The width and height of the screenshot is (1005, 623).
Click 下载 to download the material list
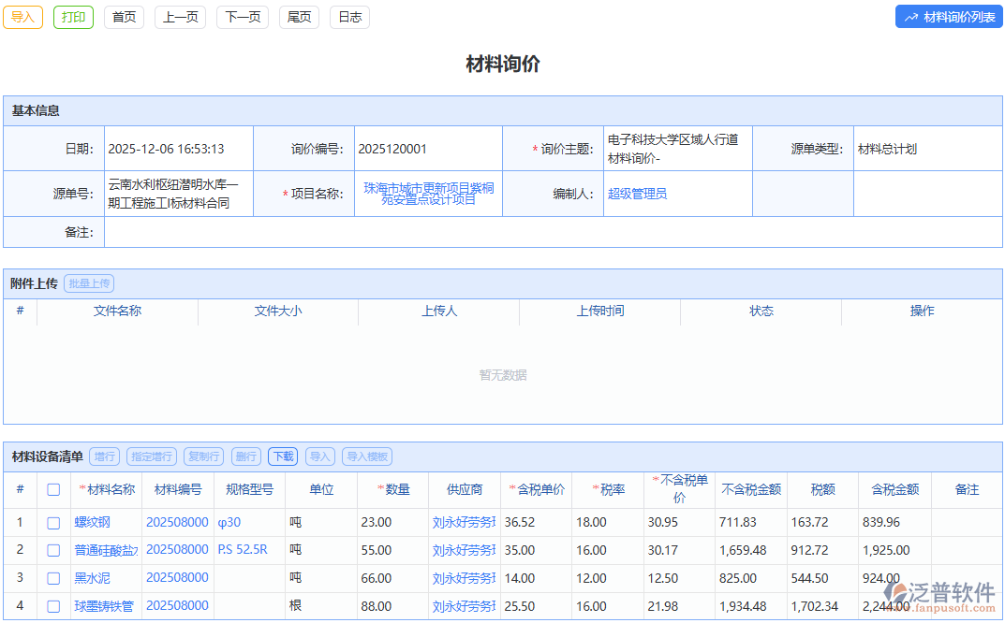[283, 456]
